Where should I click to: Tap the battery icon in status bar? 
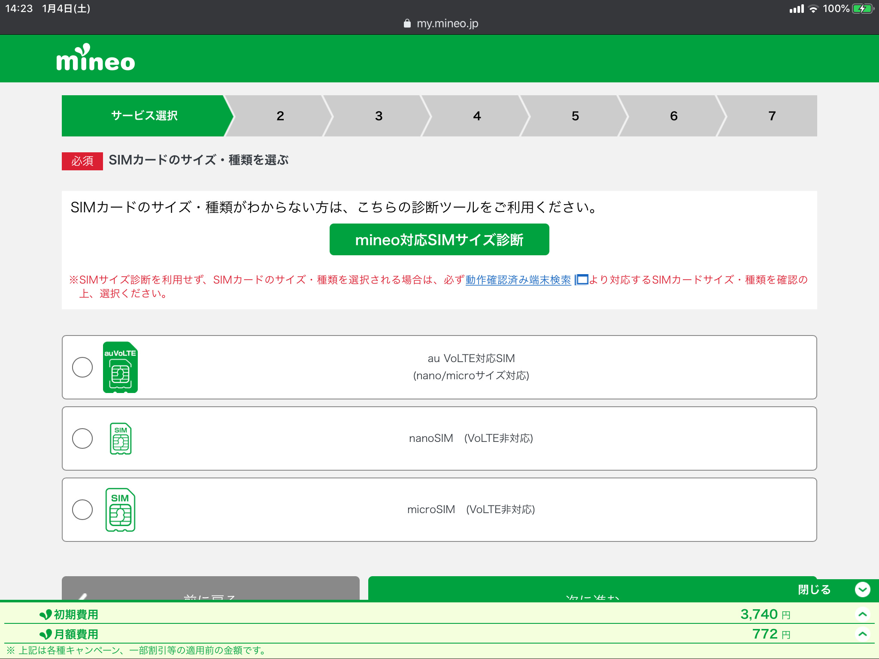(863, 9)
